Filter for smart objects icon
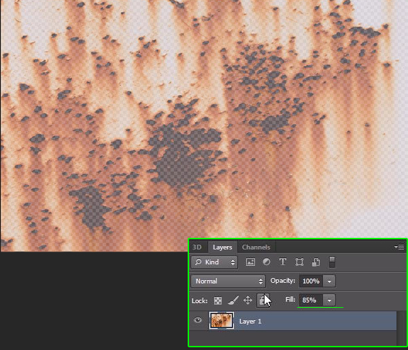Image resolution: width=408 pixels, height=350 pixels. 316,262
